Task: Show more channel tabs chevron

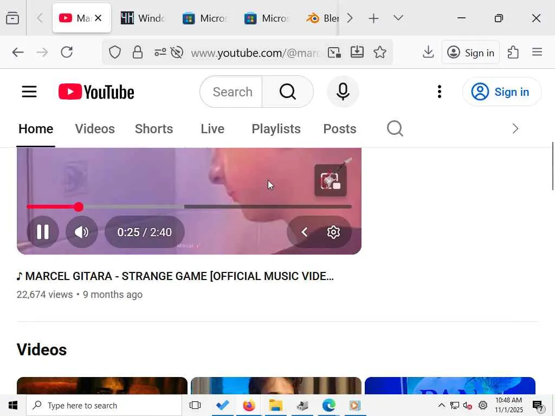Action: pyautogui.click(x=515, y=128)
